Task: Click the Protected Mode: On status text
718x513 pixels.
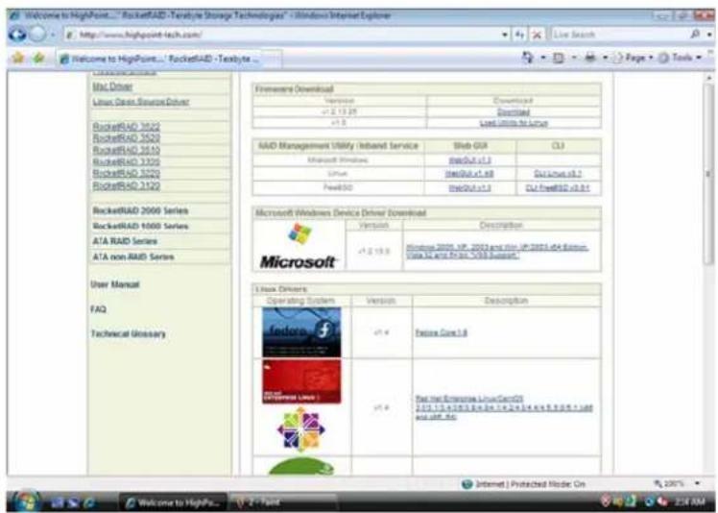Action: pyautogui.click(x=548, y=484)
